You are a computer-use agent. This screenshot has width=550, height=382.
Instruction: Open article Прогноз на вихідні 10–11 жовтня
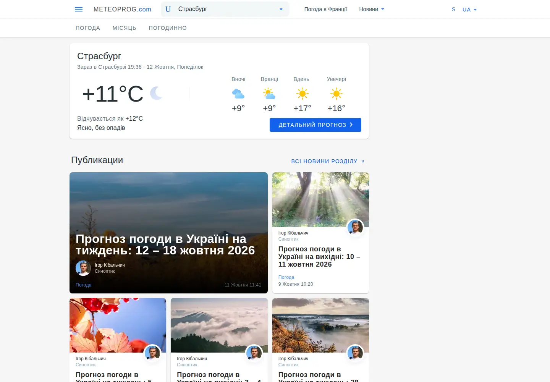click(x=319, y=257)
